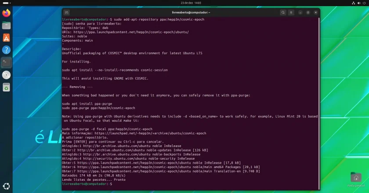This screenshot has height=193, width=369.
Task: Open the Help icon in dock
Action: [x=6, y=50]
